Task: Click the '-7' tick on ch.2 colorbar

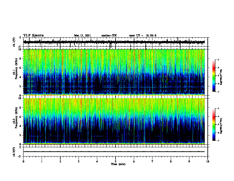Action: click(x=218, y=140)
